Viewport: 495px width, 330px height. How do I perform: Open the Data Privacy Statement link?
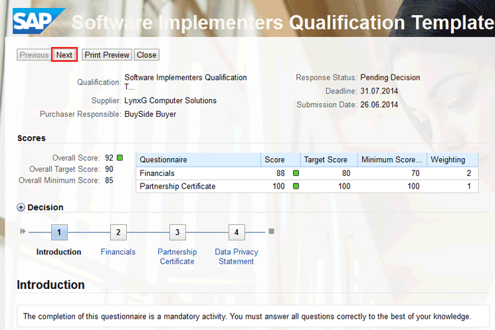[x=237, y=256]
